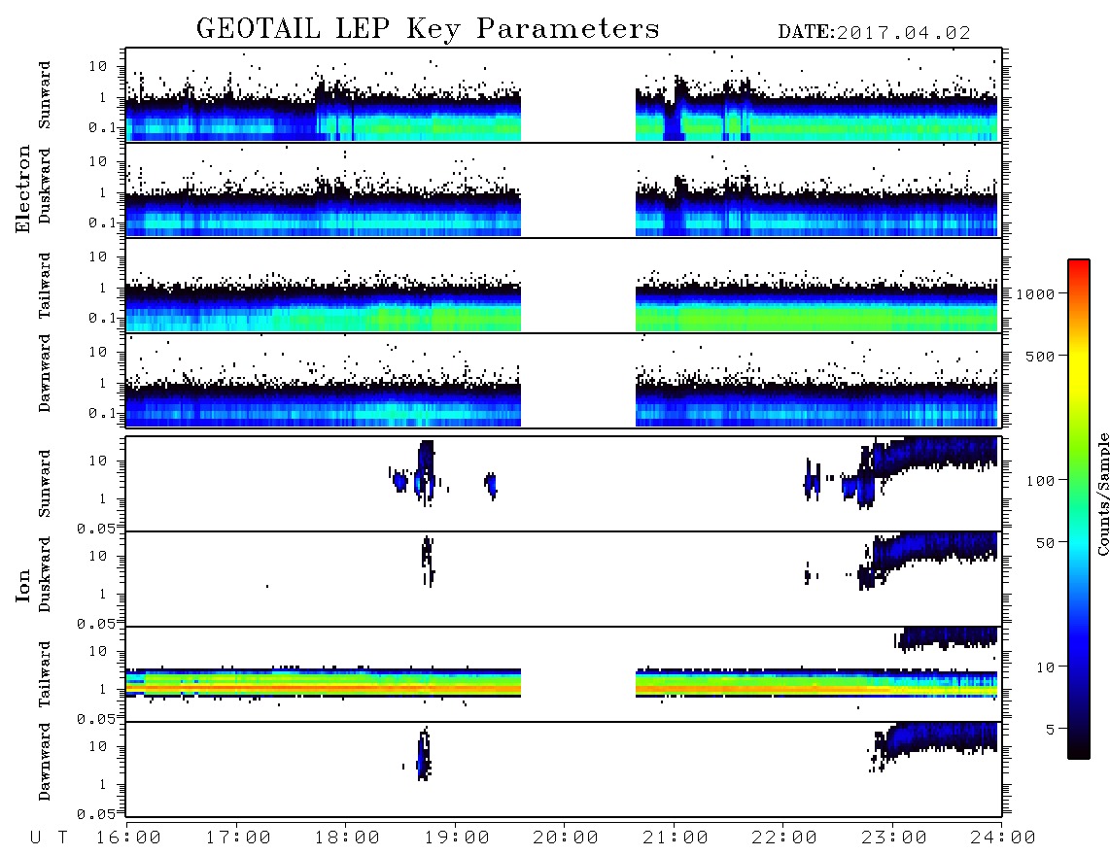Click the 20:00 time tick label

pyautogui.click(x=566, y=838)
